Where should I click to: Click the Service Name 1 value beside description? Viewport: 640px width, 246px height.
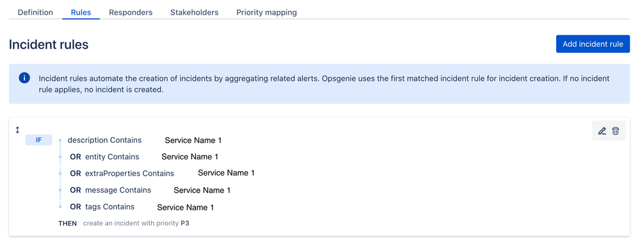[193, 140]
